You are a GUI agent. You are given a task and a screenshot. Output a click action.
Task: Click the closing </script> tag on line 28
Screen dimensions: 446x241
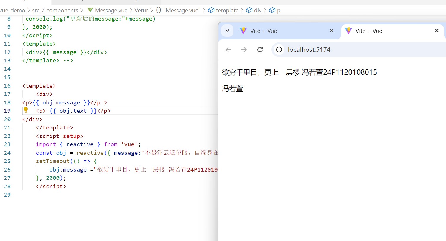(x=51, y=186)
